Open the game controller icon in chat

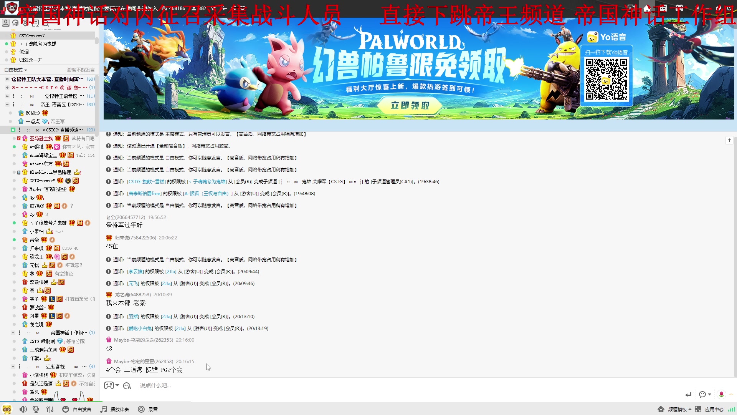109,385
